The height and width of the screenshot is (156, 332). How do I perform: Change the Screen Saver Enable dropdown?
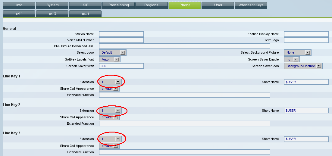coord(292,59)
